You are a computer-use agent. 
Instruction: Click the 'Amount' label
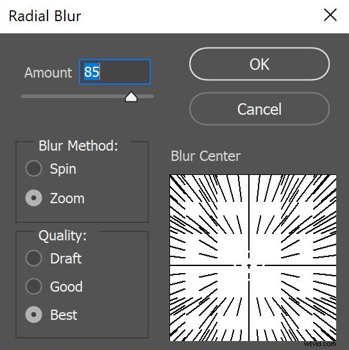coord(48,72)
